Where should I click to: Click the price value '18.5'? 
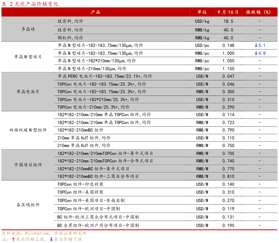pos(228,21)
